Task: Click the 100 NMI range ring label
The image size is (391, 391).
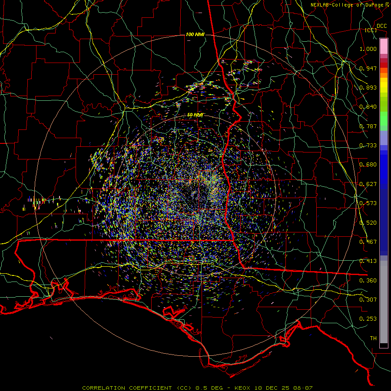Action: pyautogui.click(x=195, y=34)
